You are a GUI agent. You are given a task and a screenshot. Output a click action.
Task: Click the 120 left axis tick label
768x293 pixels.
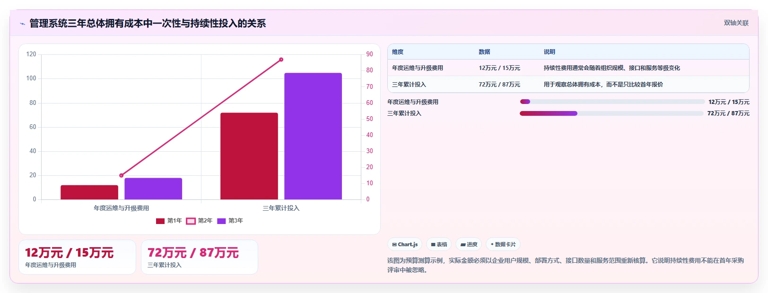tap(31, 54)
